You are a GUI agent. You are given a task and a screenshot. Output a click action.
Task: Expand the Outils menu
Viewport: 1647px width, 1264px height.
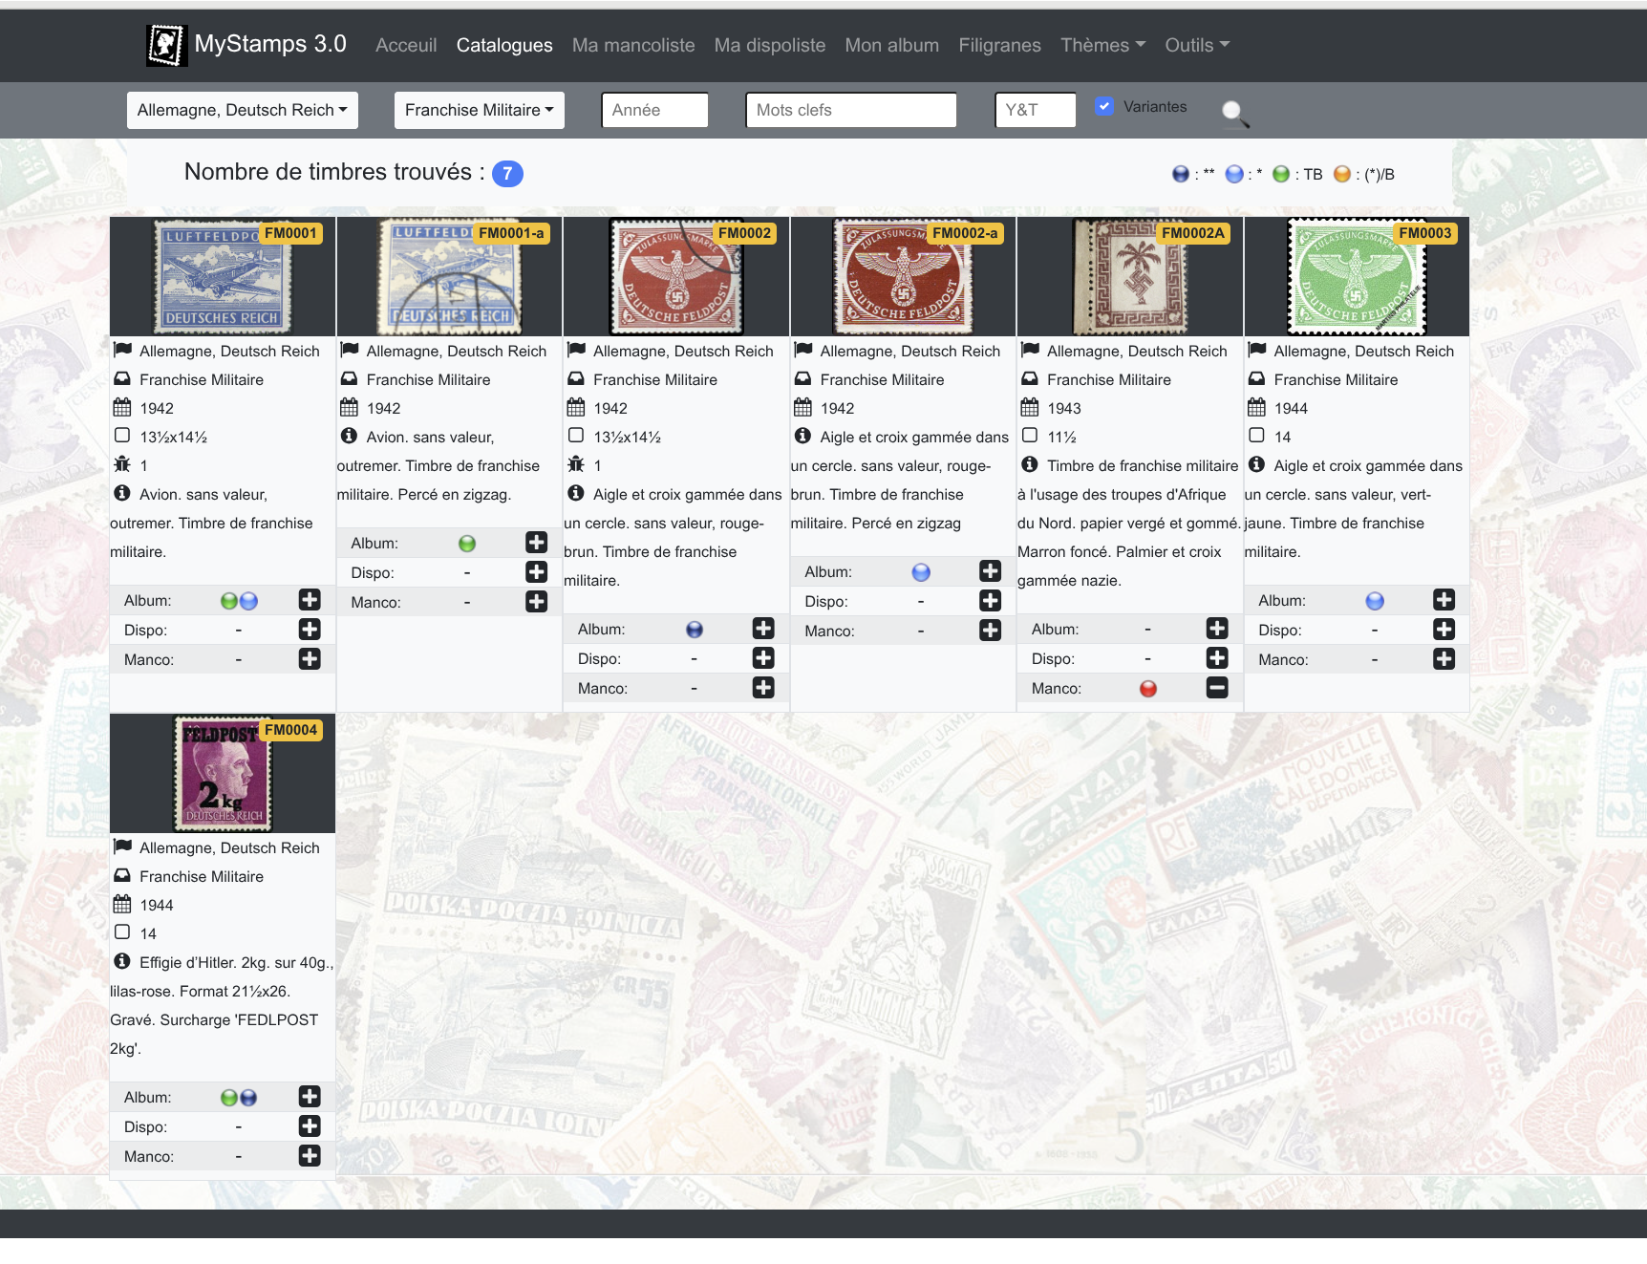[x=1198, y=45]
